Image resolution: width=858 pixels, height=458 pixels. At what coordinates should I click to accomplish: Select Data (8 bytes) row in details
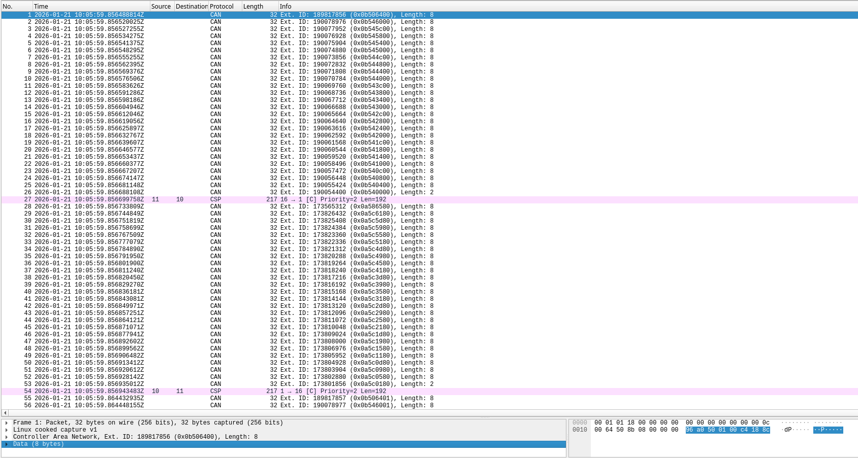[x=39, y=444]
